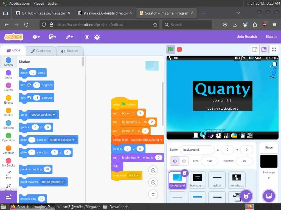Viewport: 281px width, 210px height.
Task: Click the Choose a Sprite cat button
Action: [246, 196]
